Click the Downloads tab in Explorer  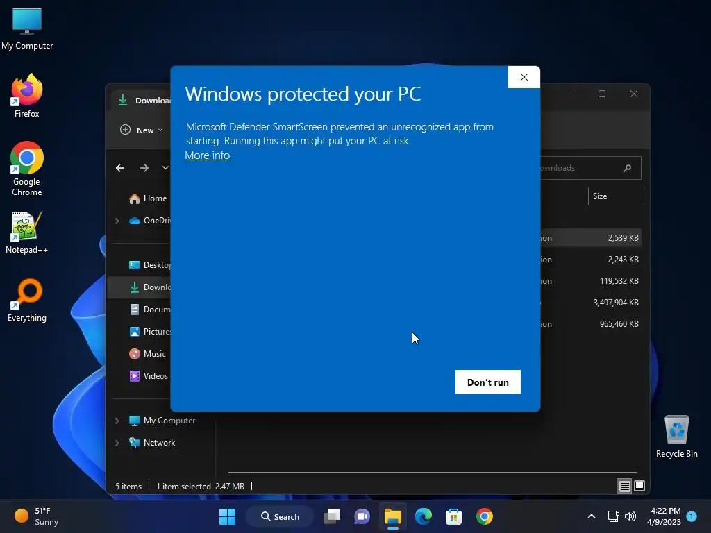coord(143,100)
